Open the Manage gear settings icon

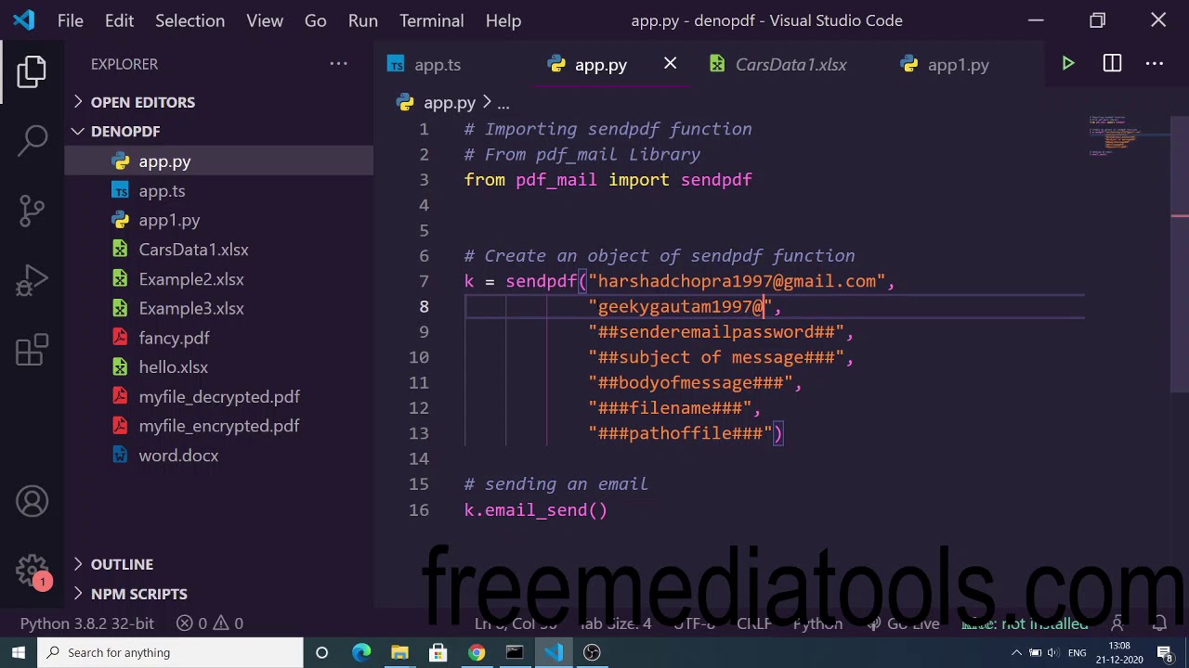(x=32, y=571)
